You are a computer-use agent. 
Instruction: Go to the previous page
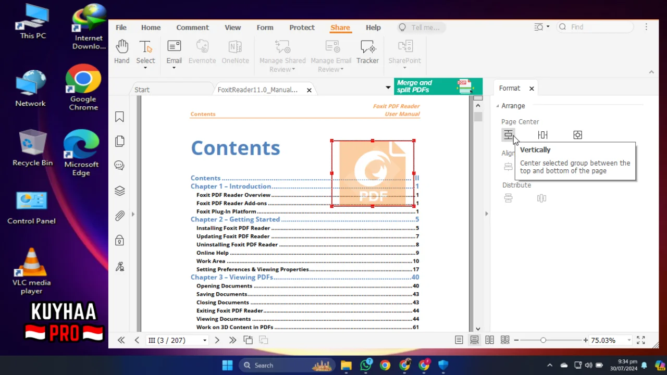pyautogui.click(x=137, y=340)
